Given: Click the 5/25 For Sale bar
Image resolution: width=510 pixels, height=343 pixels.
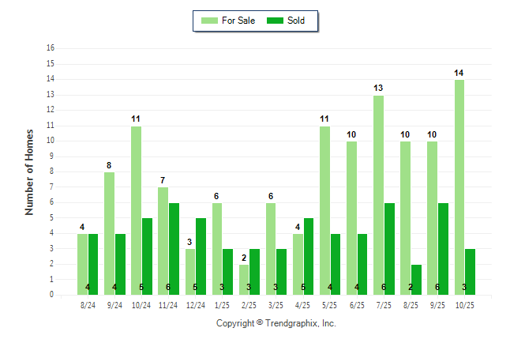Looking at the screenshot, I should point(324,210).
